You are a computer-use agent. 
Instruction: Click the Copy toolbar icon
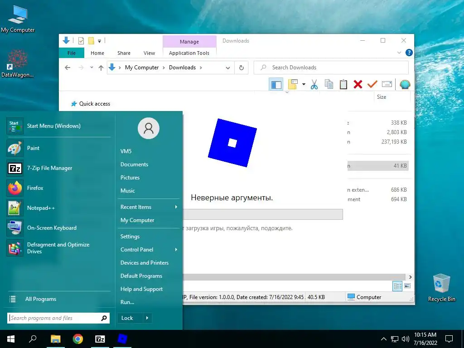pos(329,85)
